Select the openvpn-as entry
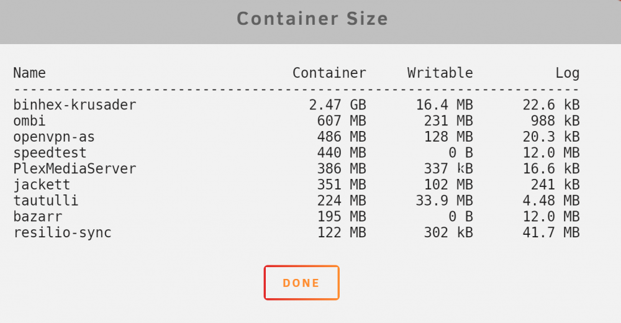Viewport: 621px width, 323px height. (x=54, y=137)
